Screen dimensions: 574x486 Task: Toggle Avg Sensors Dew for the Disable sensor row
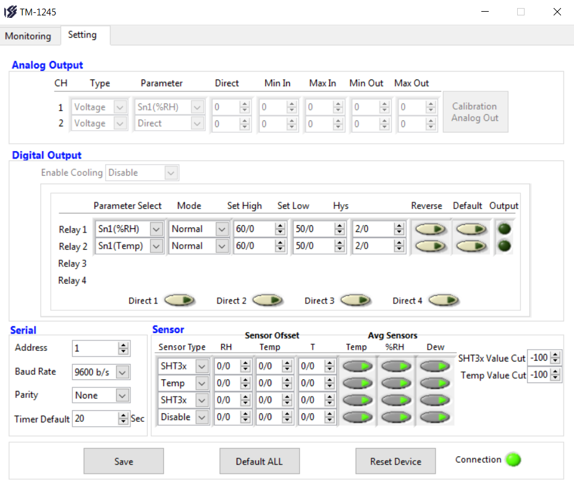click(x=436, y=418)
